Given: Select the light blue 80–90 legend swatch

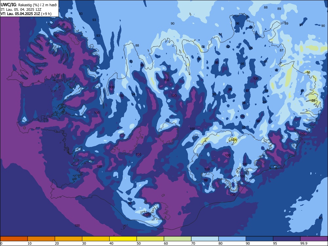Looking at the screenshot, I should 232,239.
